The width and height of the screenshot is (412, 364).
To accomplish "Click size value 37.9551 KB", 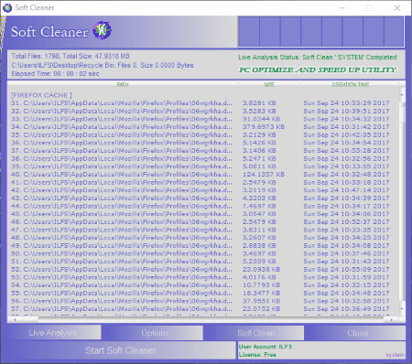I will tap(261, 301).
